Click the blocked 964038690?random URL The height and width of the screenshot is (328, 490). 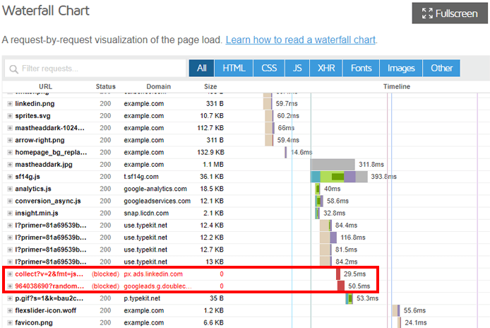pos(49,286)
